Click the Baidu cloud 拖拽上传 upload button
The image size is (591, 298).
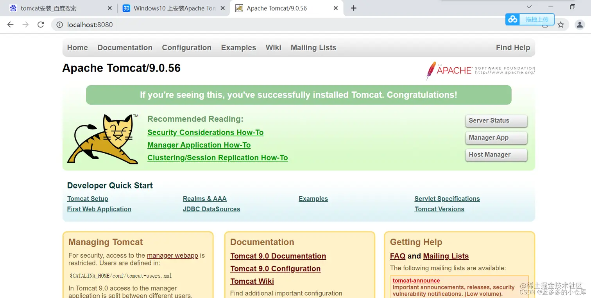[530, 19]
